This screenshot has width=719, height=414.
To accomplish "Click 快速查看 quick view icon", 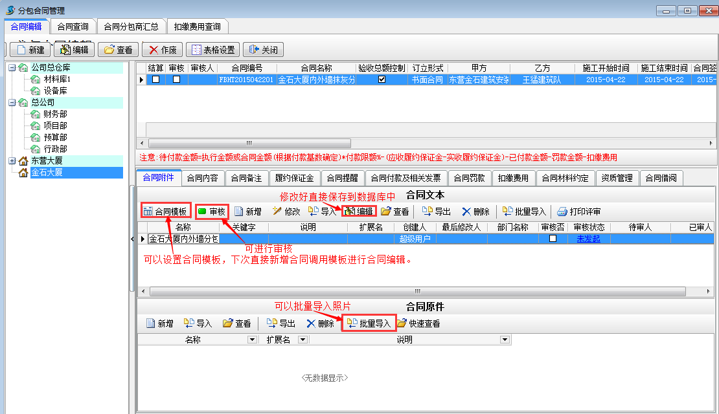I will 402,323.
